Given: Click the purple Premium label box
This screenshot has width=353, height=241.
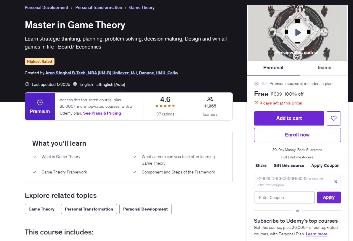Looking at the screenshot, I should (40, 106).
